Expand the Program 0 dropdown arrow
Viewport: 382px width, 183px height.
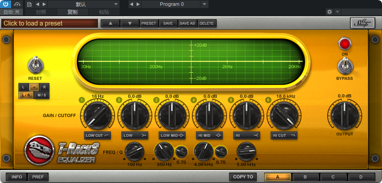(x=204, y=4)
